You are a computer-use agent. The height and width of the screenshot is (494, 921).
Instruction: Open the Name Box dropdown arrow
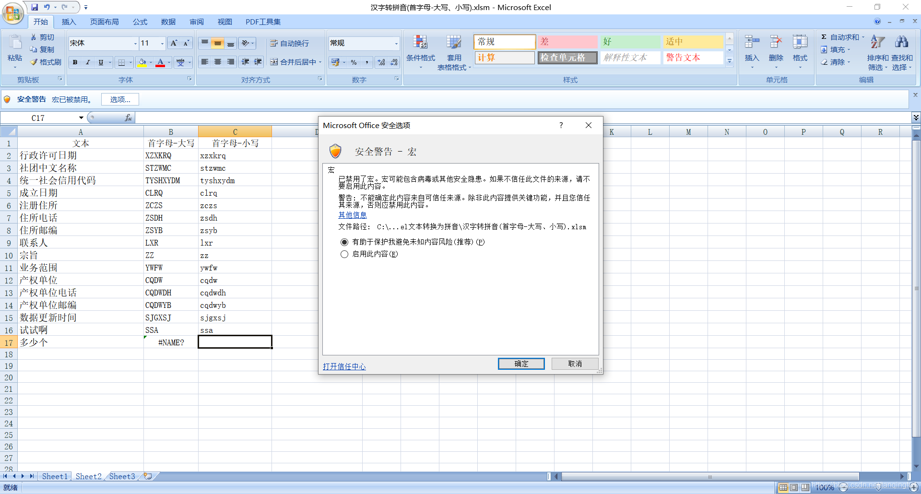pos(81,118)
